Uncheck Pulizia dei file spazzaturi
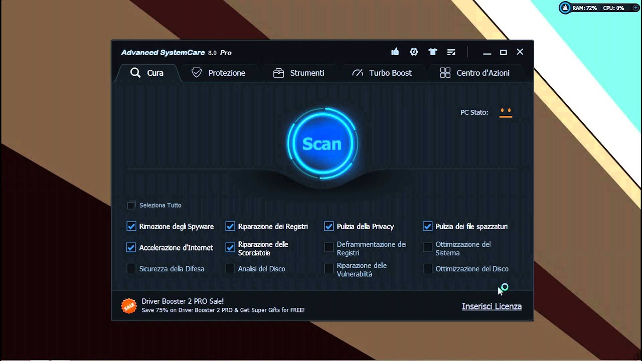This screenshot has height=361, width=642. (428, 226)
